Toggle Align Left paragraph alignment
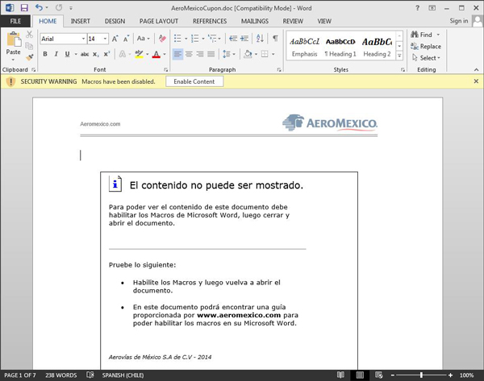This screenshot has height=381, width=484. click(177, 54)
